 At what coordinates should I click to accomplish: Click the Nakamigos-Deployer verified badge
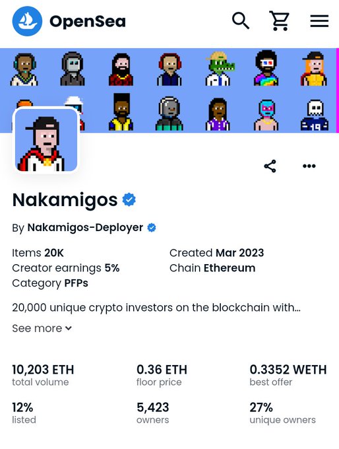pyautogui.click(x=152, y=228)
